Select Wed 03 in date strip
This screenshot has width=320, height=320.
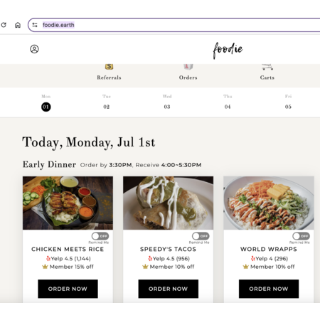(x=167, y=102)
